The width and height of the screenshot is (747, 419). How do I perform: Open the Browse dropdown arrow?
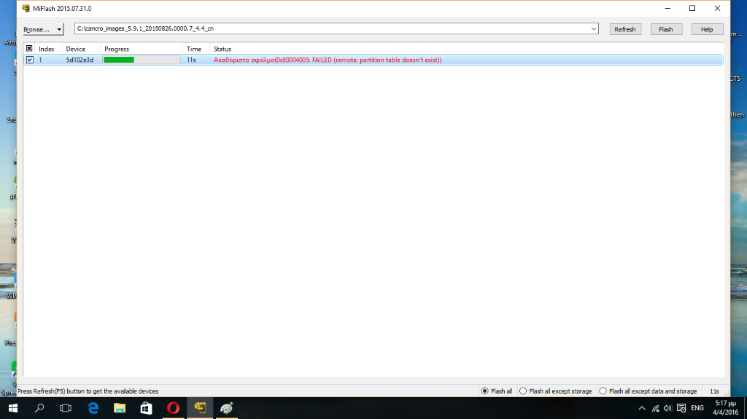[x=59, y=30]
